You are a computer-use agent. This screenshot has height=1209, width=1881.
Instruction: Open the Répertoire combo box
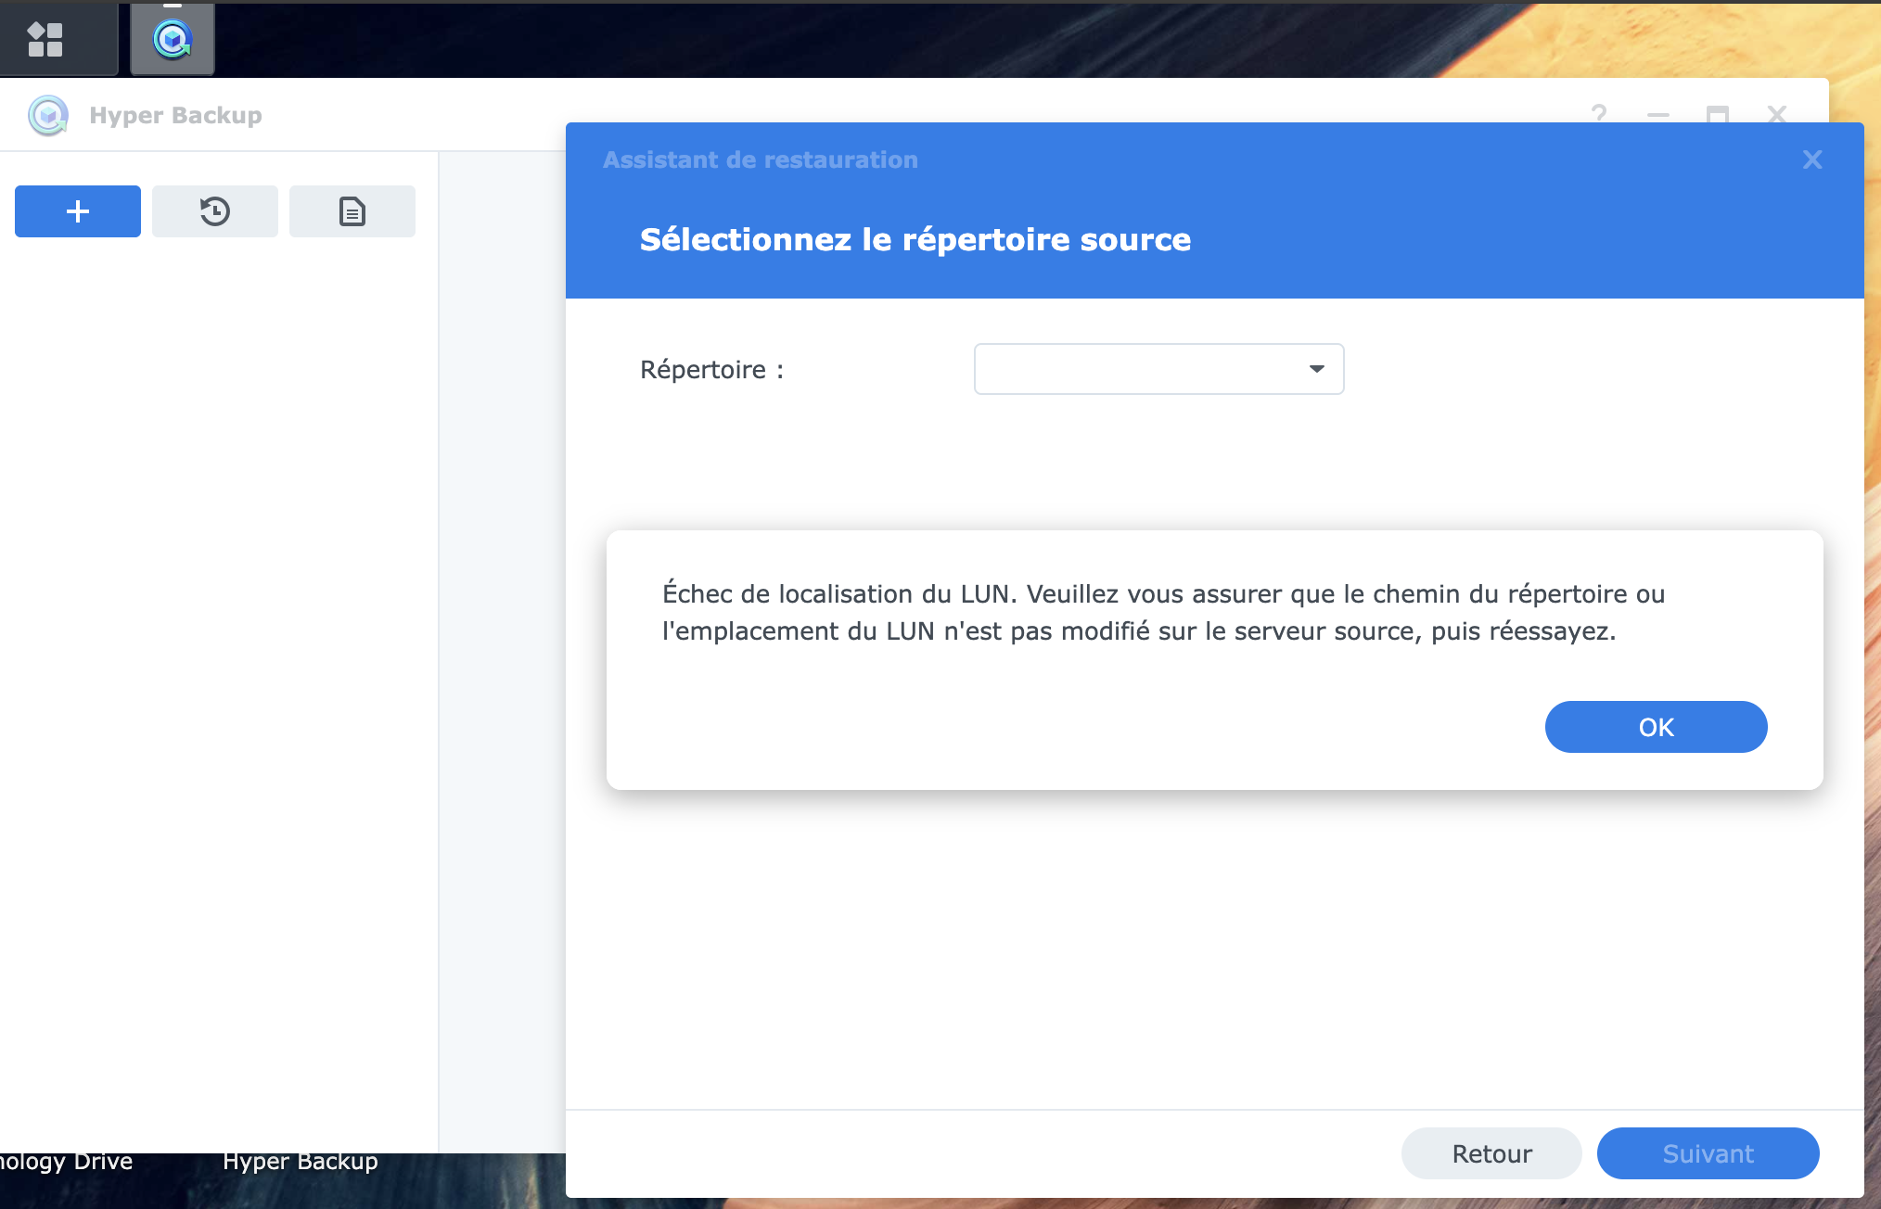[x=1141, y=369]
